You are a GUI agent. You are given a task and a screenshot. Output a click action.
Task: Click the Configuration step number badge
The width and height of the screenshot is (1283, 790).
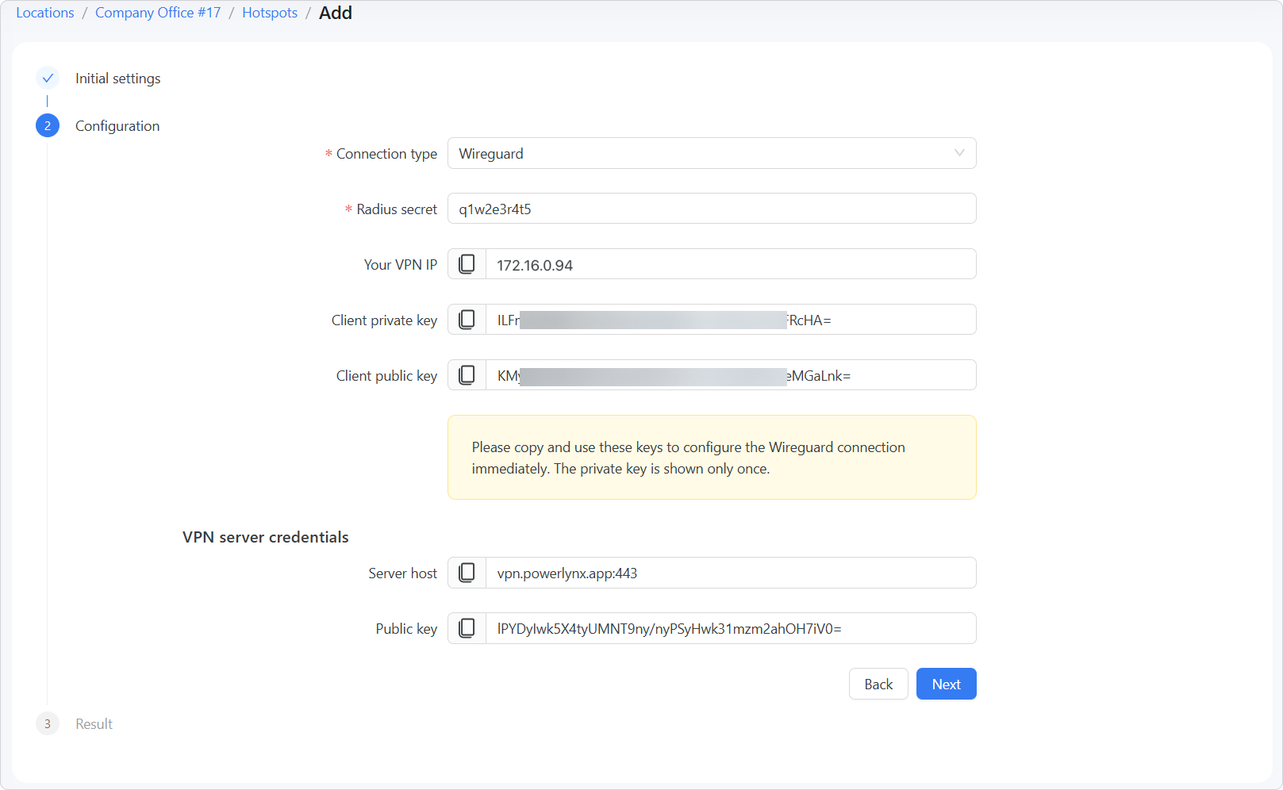coord(48,125)
